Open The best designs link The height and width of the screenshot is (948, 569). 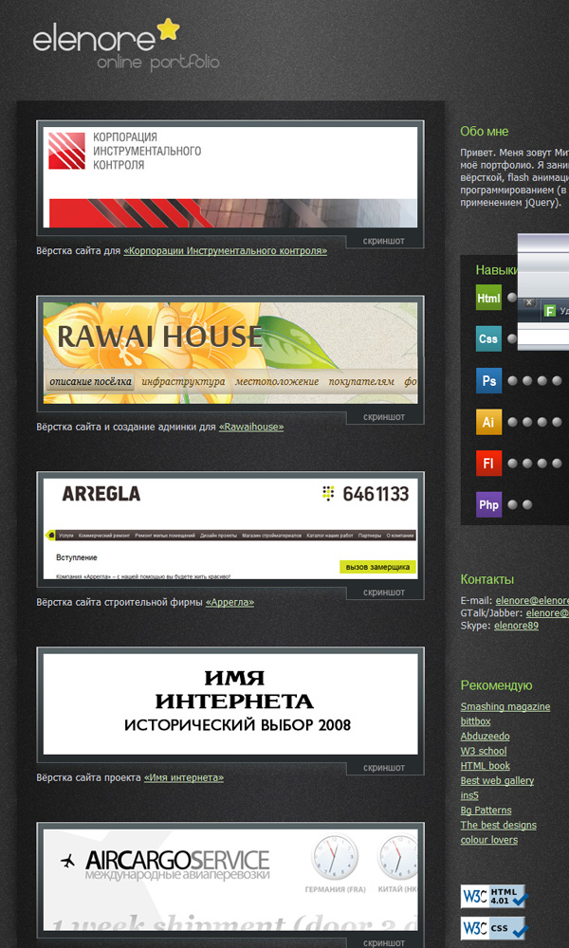pyautogui.click(x=498, y=826)
